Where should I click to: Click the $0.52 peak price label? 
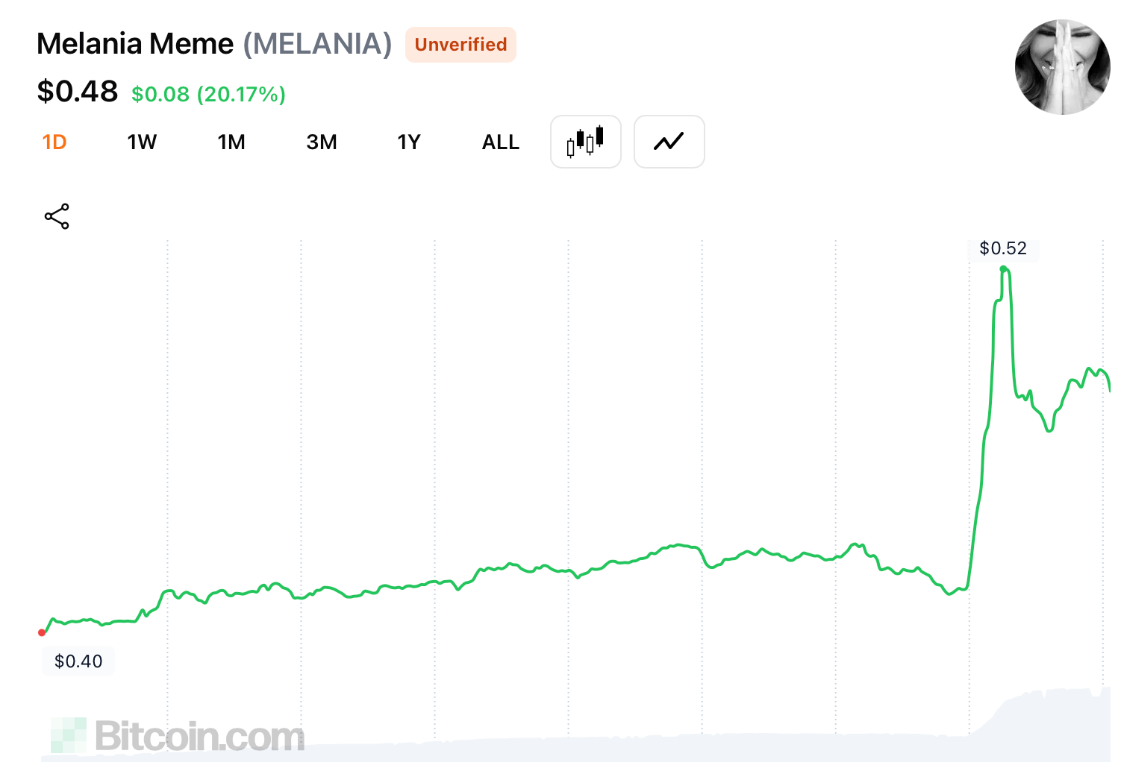point(1002,248)
